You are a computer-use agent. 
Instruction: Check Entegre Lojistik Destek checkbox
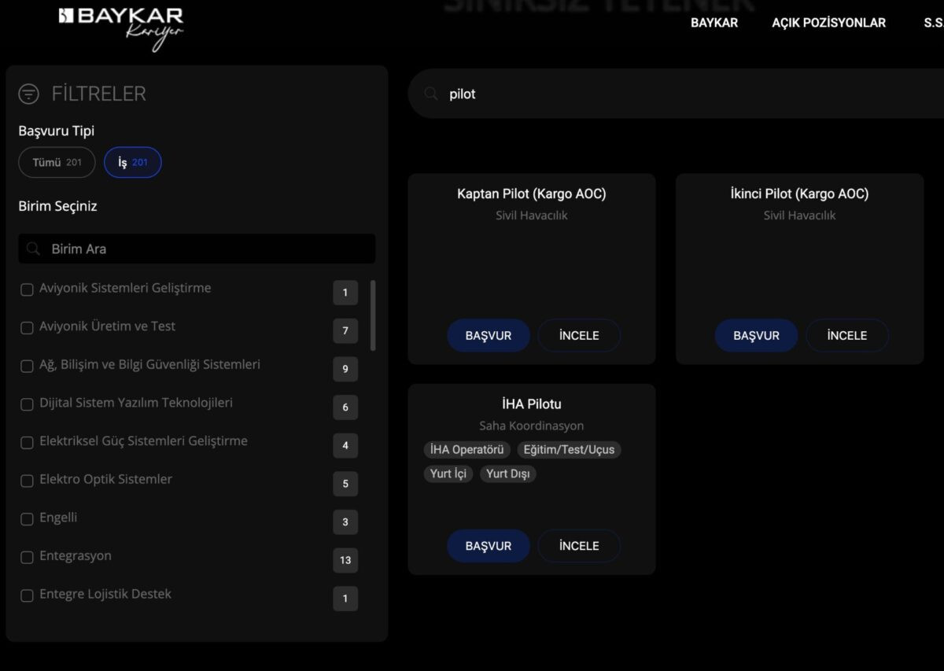[x=27, y=595]
